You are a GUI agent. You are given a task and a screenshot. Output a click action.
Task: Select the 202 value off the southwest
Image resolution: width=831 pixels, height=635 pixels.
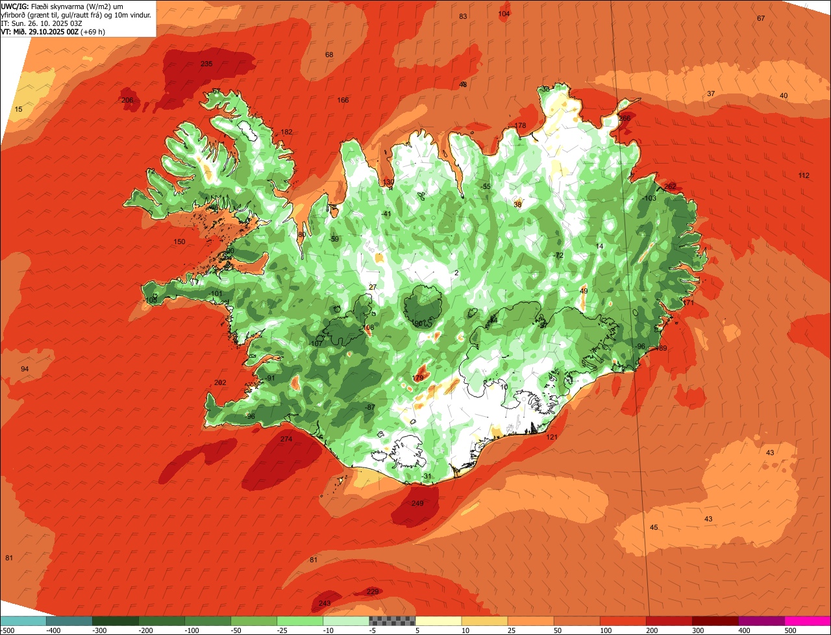point(220,382)
